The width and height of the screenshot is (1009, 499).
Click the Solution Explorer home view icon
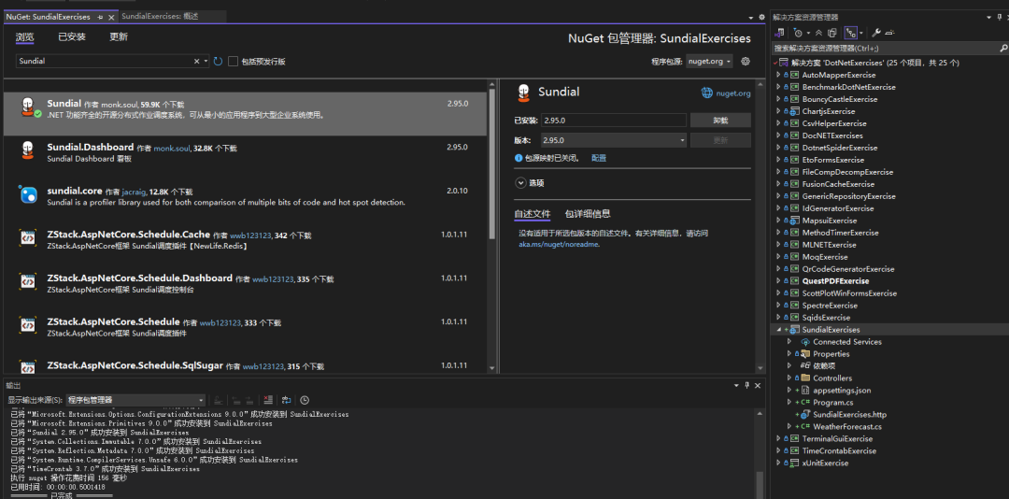coord(779,33)
